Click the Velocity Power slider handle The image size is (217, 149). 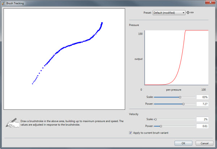(161, 126)
